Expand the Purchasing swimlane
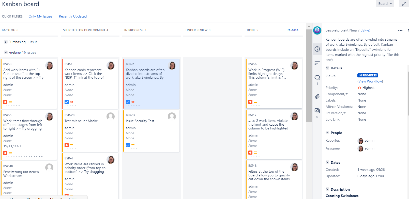This screenshot has width=409, height=199. (6, 42)
